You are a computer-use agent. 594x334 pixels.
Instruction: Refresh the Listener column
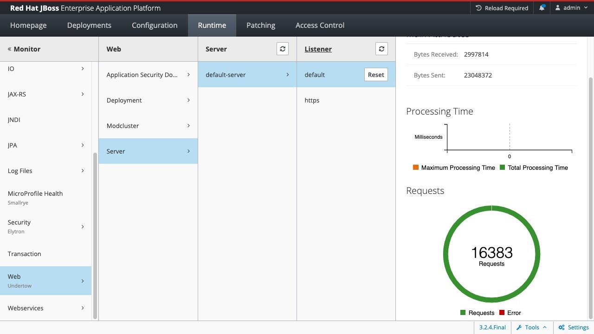pos(381,49)
